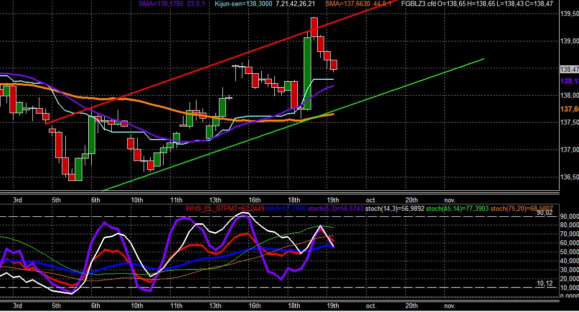579x312 pixels.
Task: Click the 10,12 lower threshold label
Action: coord(545,284)
